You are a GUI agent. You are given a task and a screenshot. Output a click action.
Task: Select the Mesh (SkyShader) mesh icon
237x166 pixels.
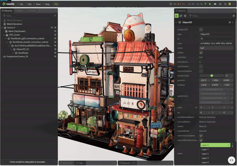pos(6,31)
